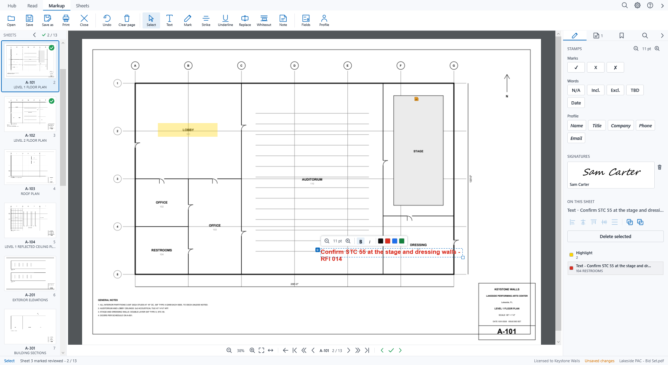This screenshot has width=668, height=365.
Task: Add a sticky Note
Action: pyautogui.click(x=283, y=20)
